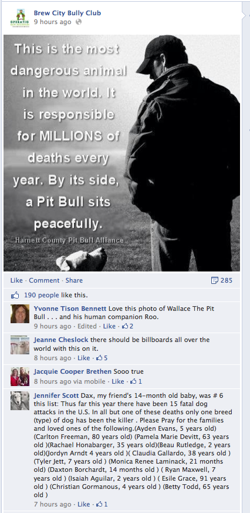Screen dimensions: 250x513
Task: Open Yvonne Tison Bennett's profile picture
Action: click(x=20, y=313)
